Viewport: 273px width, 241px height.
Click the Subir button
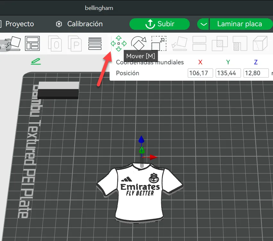(160, 24)
